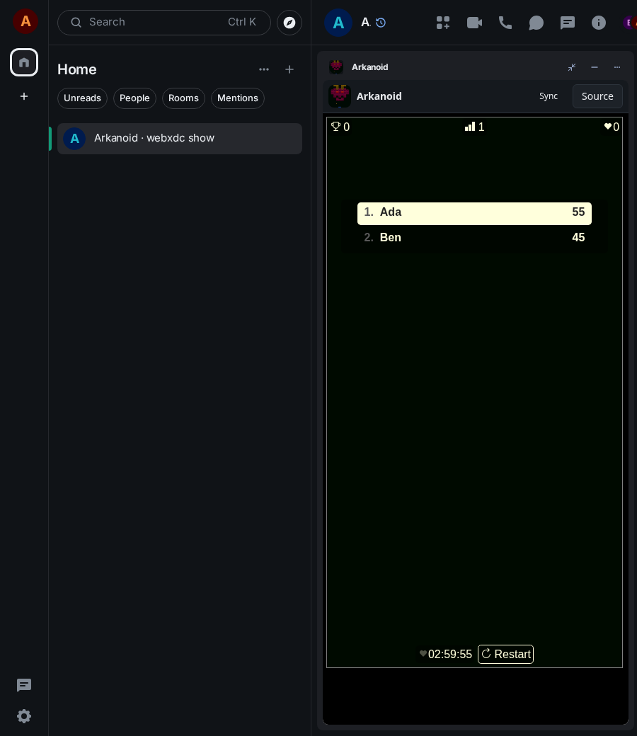
Task: Open the Home space in the sidebar
Action: click(x=24, y=62)
